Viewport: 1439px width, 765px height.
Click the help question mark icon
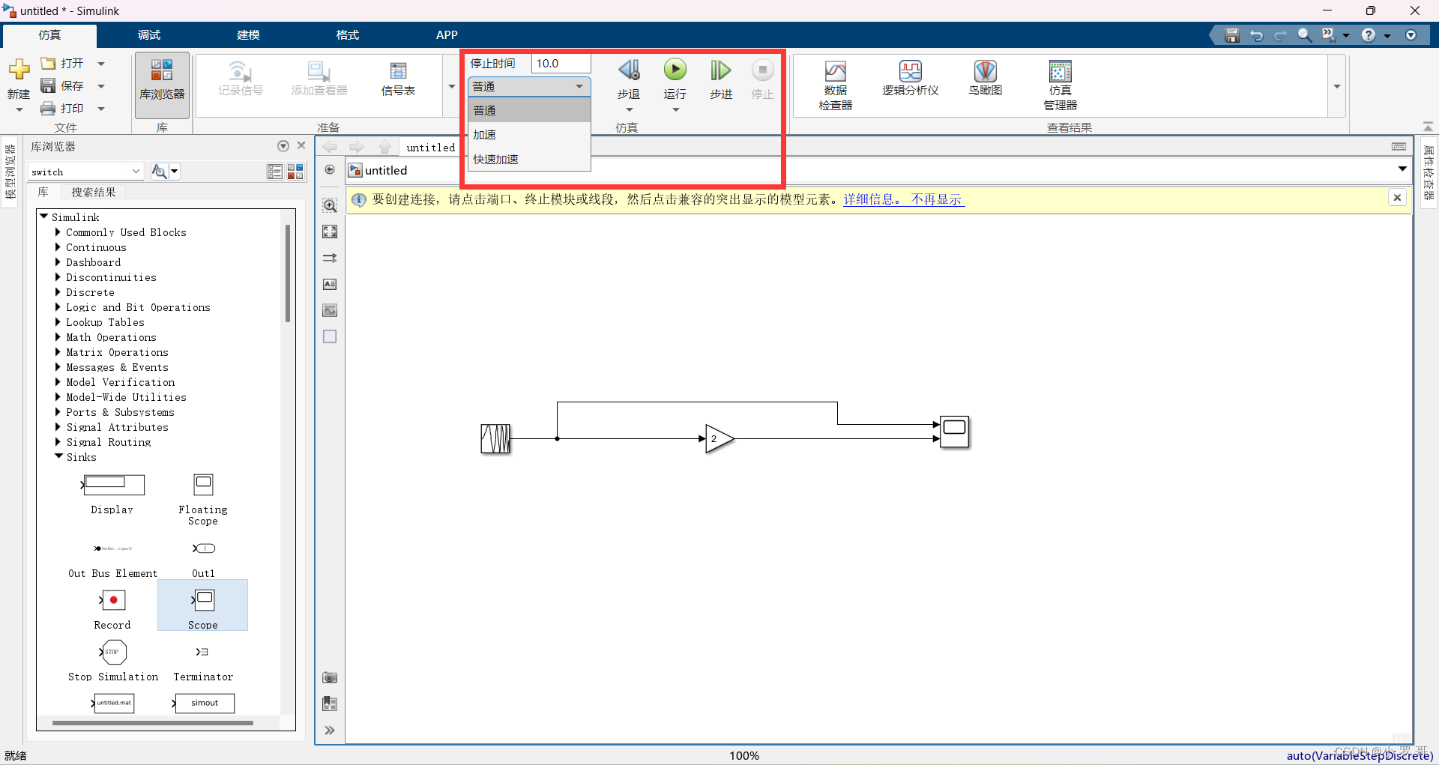click(x=1369, y=35)
